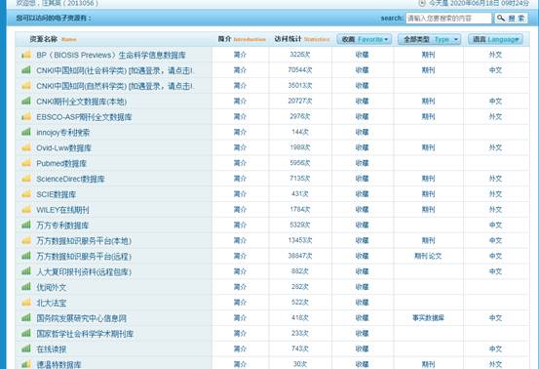Click the signal icon beside WILEY在线期刊
Viewport: 539px width, 369px height.
click(x=26, y=210)
